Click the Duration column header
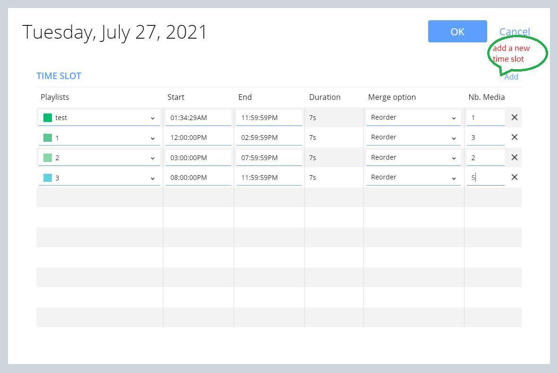Screen dimensions: 558x373 pos(324,97)
